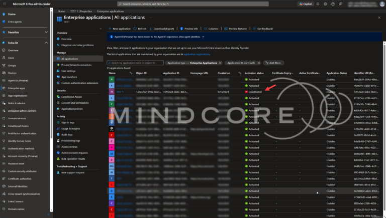
Task: Focus the search resources box
Action: coord(193,4)
